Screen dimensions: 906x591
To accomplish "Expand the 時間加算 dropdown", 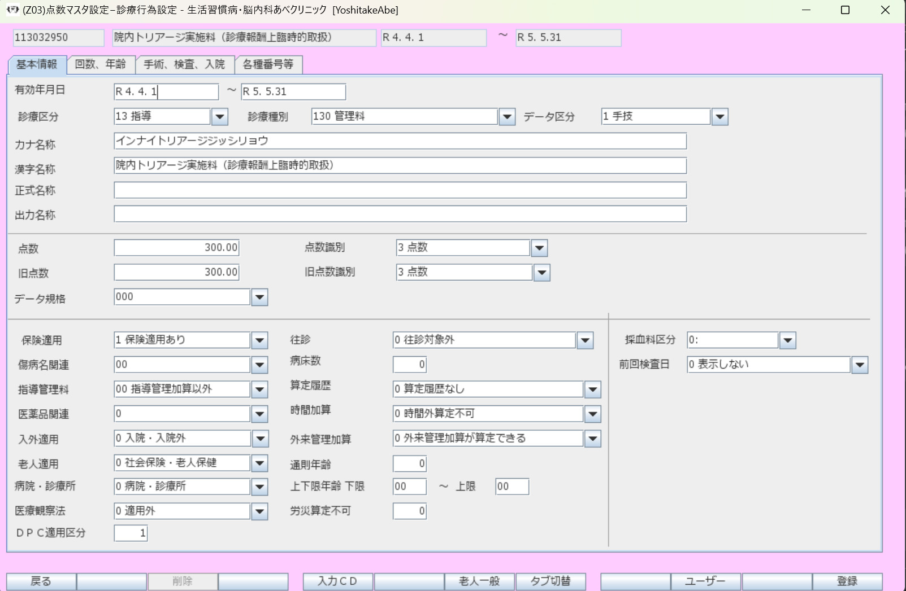I will [592, 414].
